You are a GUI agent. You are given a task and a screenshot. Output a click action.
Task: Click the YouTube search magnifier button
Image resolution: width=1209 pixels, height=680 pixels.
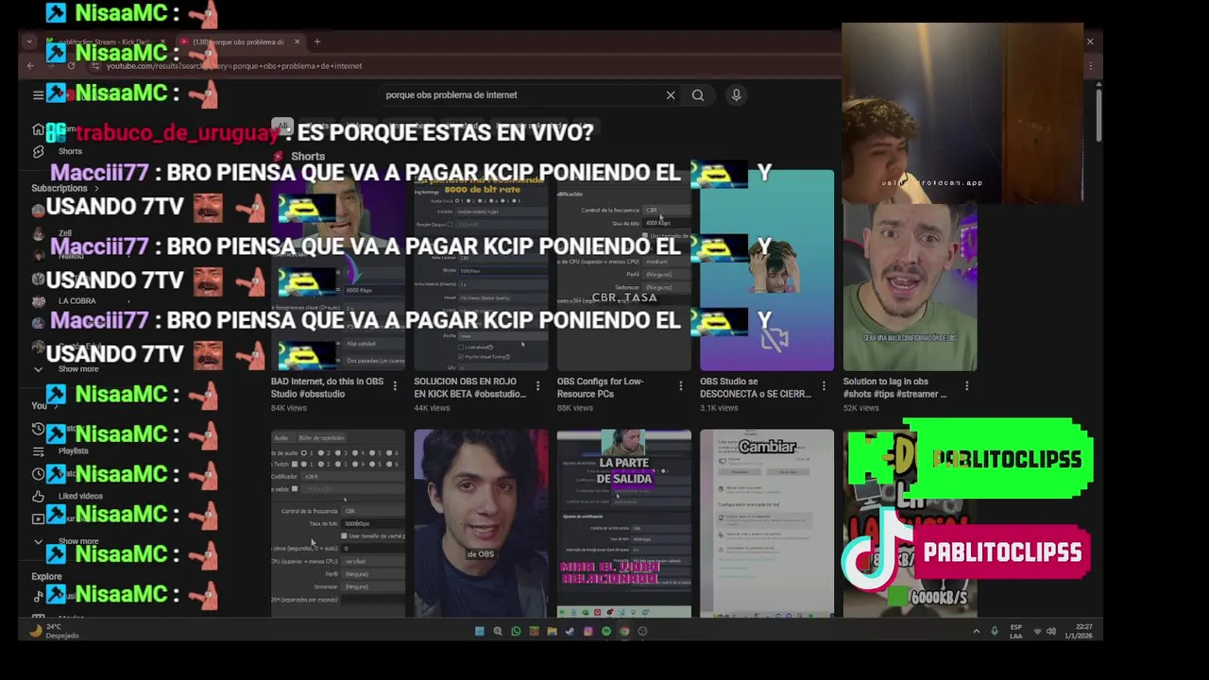(x=698, y=94)
